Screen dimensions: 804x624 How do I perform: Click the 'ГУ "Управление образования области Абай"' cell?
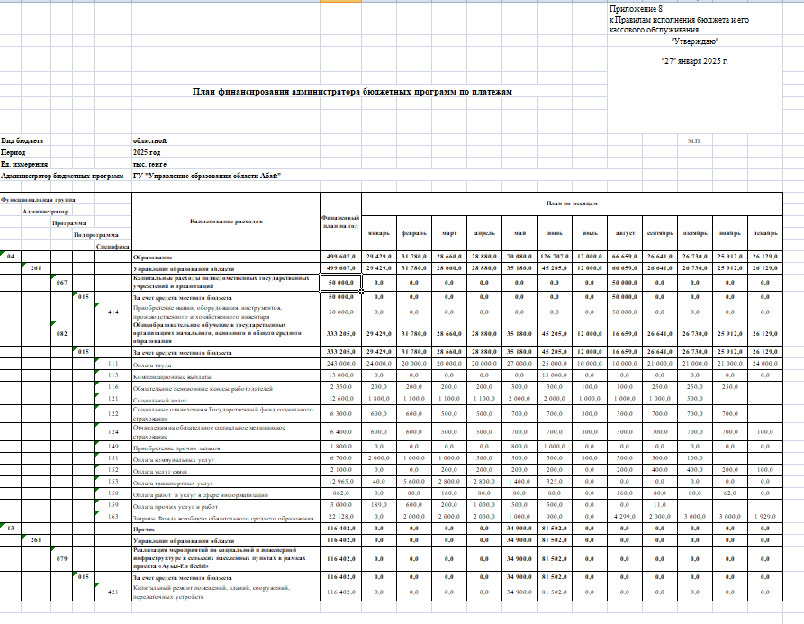(x=207, y=176)
